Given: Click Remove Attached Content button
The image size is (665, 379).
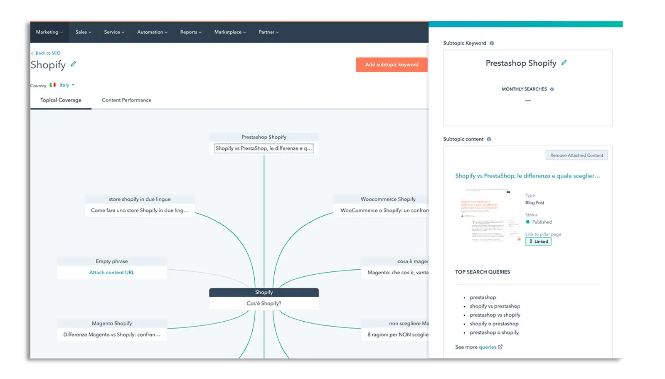Looking at the screenshot, I should [577, 155].
